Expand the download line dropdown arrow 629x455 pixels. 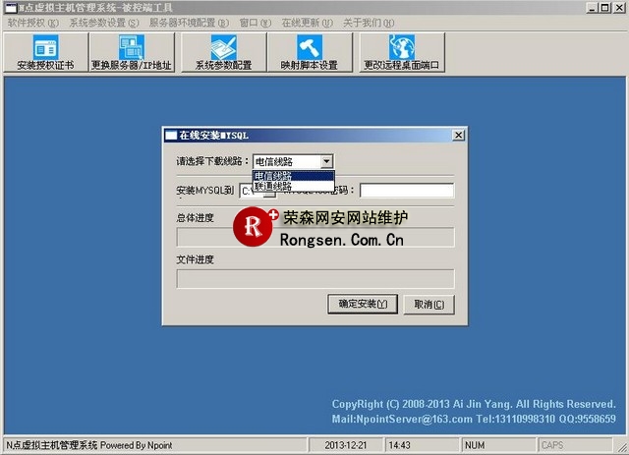click(327, 161)
